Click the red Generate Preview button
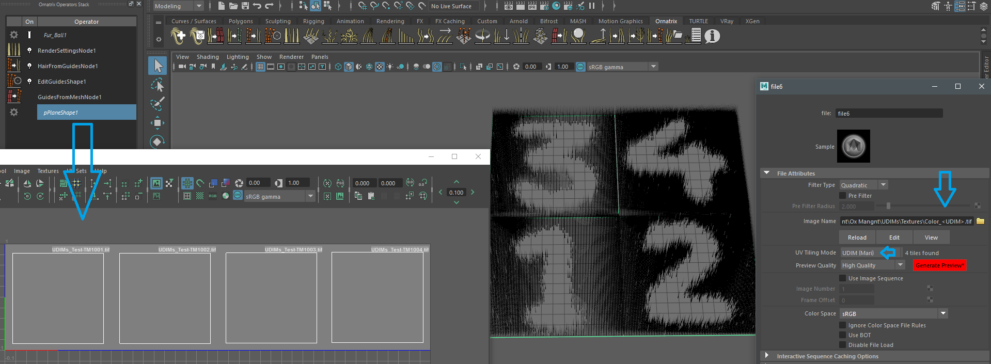 939,265
